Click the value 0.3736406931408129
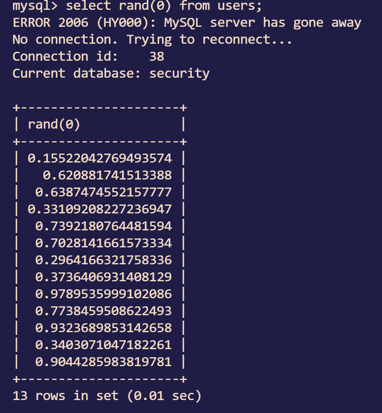Viewport: 382px width, 413px height. [104, 277]
